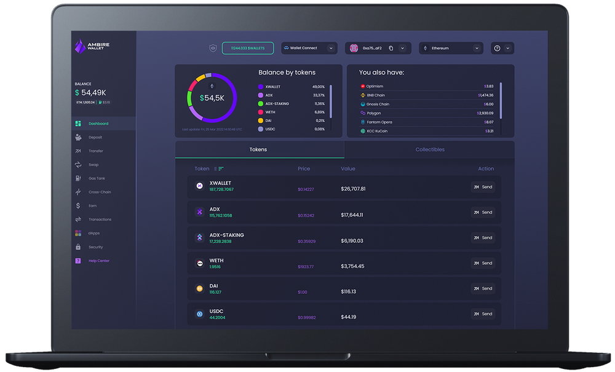Screen dimensions: 615x372
Task: Open the Deposit piggy-bank icon
Action: tap(78, 137)
